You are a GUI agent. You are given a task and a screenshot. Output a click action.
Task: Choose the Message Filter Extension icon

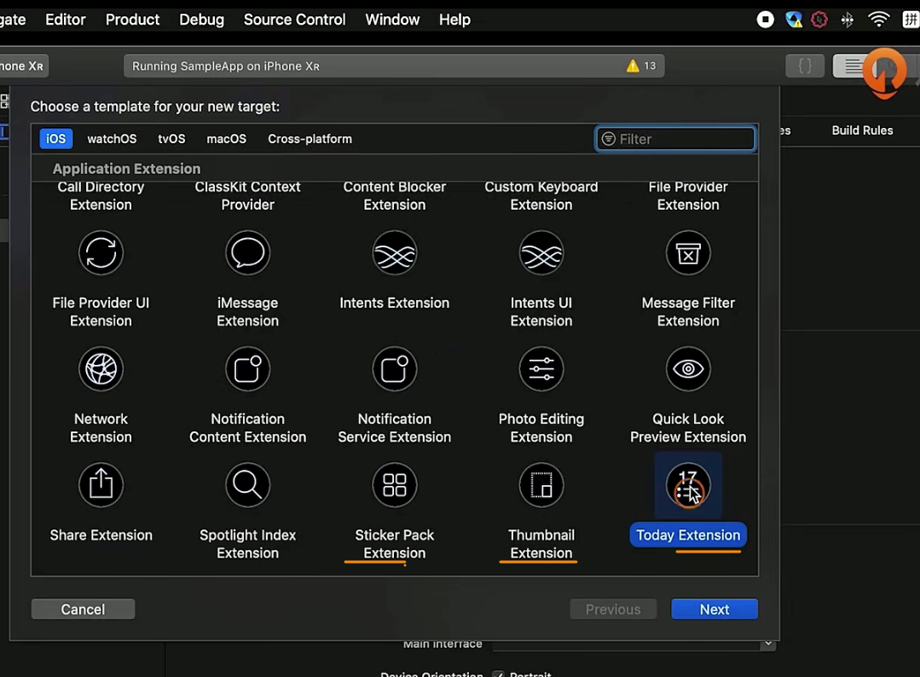click(687, 253)
